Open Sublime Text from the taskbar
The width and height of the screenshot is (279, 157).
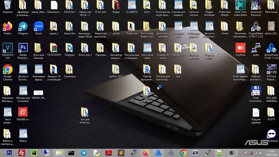[121, 153]
